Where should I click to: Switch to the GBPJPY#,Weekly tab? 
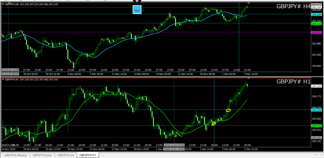coord(16,155)
